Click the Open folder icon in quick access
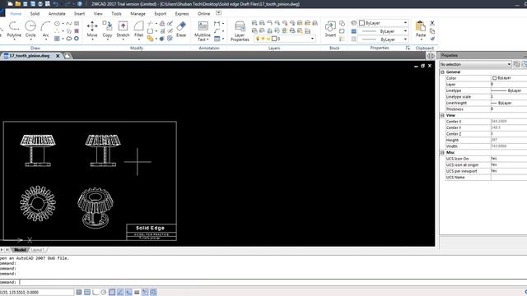Image resolution: width=527 pixels, height=296 pixels. pos(17,4)
